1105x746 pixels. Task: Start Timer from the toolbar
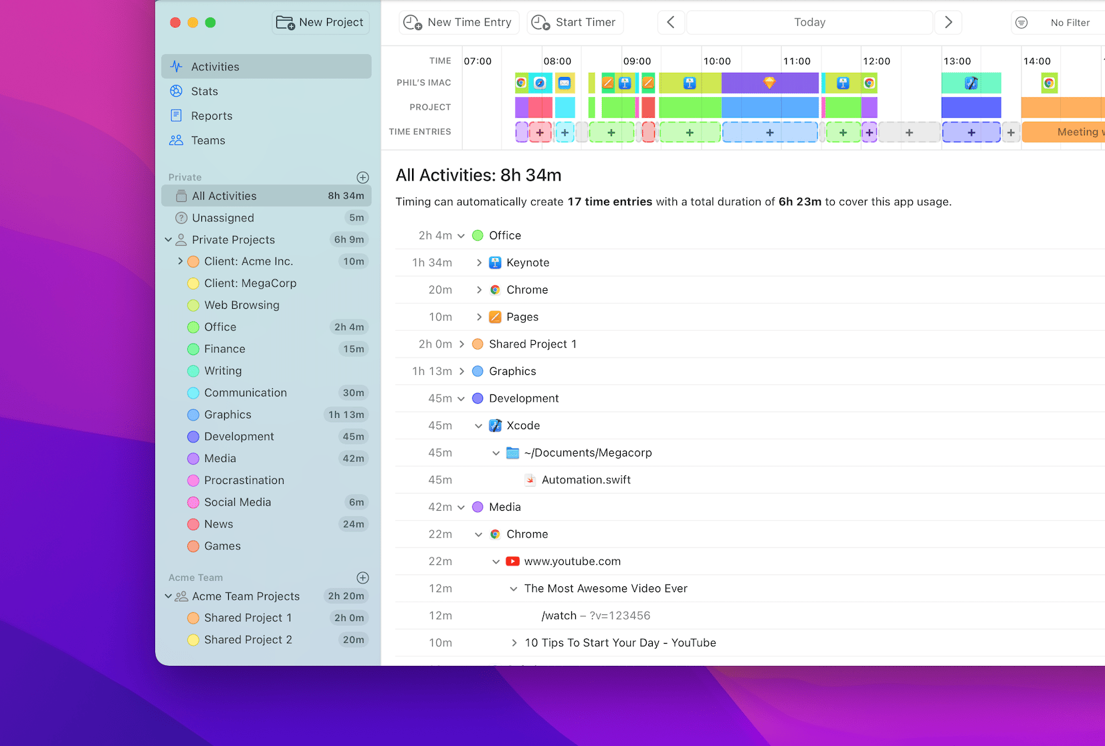575,22
